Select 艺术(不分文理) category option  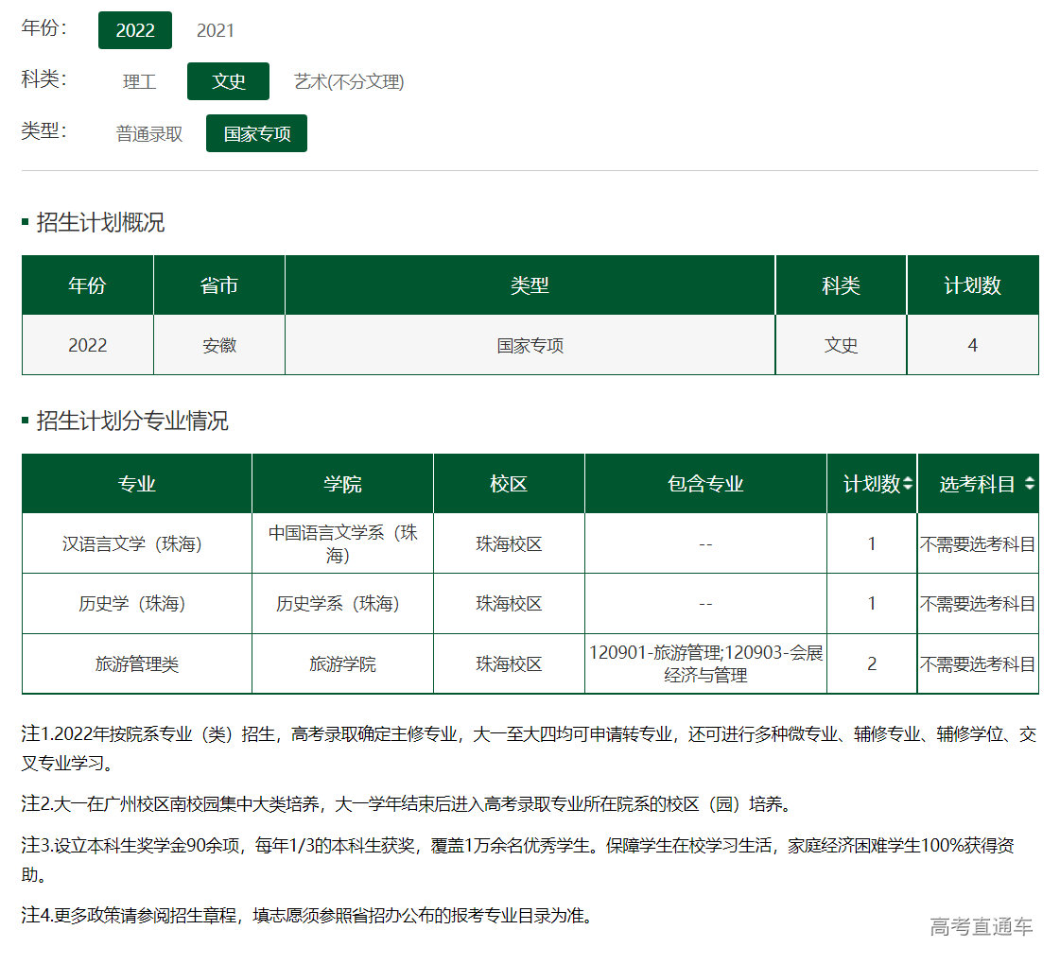pos(348,81)
